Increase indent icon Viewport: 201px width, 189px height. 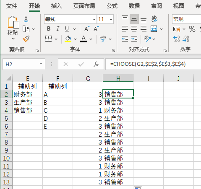tap(134, 39)
